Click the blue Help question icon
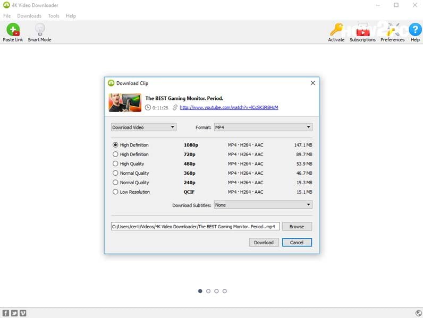This screenshot has width=423, height=318. pos(415,29)
